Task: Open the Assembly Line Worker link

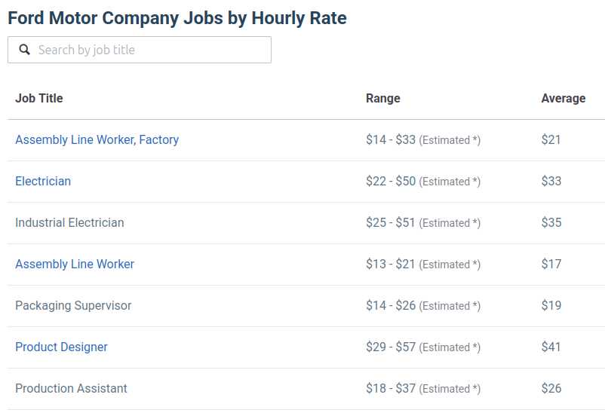Action: (x=75, y=264)
